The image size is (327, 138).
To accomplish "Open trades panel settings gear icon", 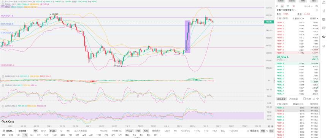I will [317, 98].
